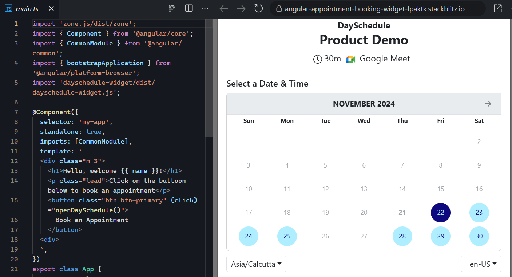
Task: Go to next month arrow in calendar
Action: tap(488, 104)
